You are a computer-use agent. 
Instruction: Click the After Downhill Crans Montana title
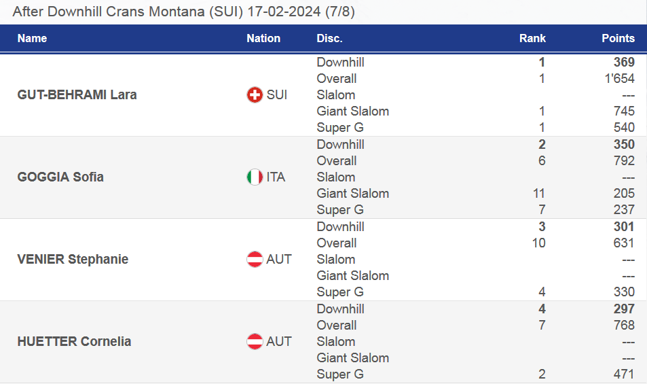click(x=183, y=12)
